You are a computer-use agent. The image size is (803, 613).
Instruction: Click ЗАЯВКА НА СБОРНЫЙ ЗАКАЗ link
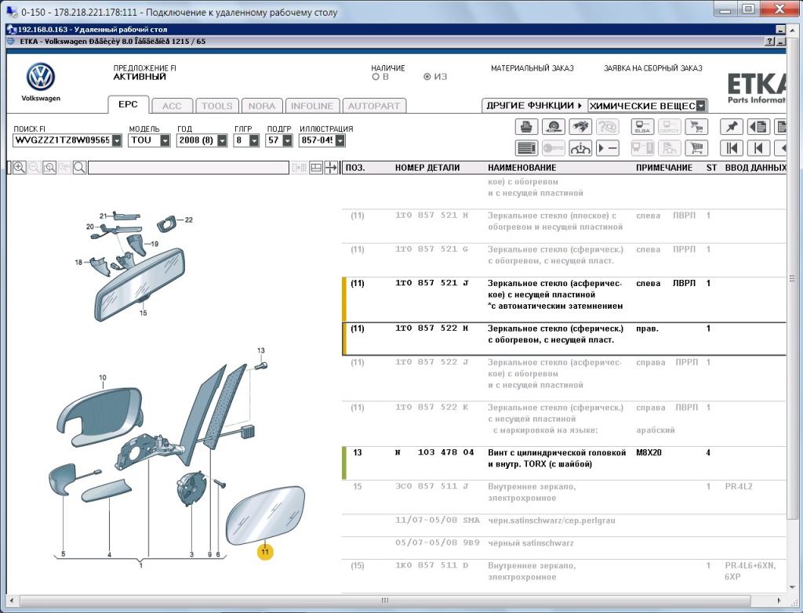click(x=653, y=68)
